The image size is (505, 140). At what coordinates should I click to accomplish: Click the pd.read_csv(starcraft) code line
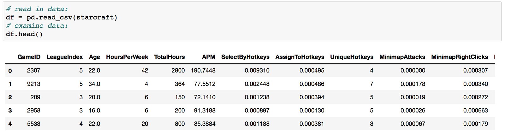[62, 17]
